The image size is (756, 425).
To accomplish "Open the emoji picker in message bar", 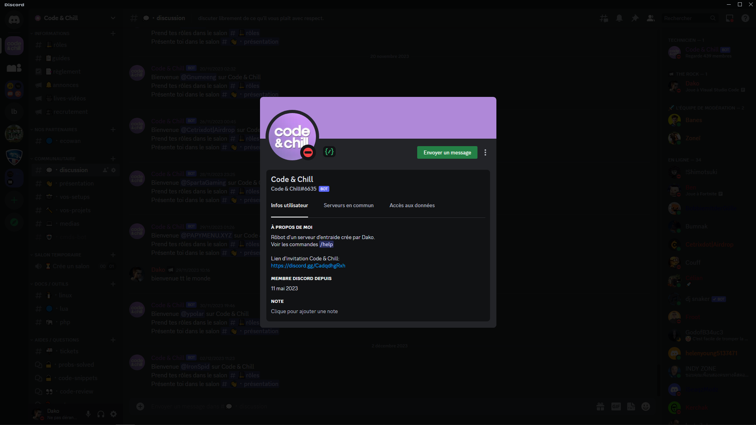I will (646, 406).
